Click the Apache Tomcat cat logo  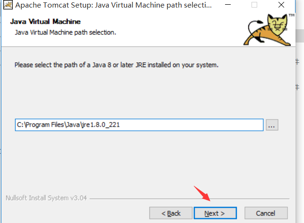[267, 30]
